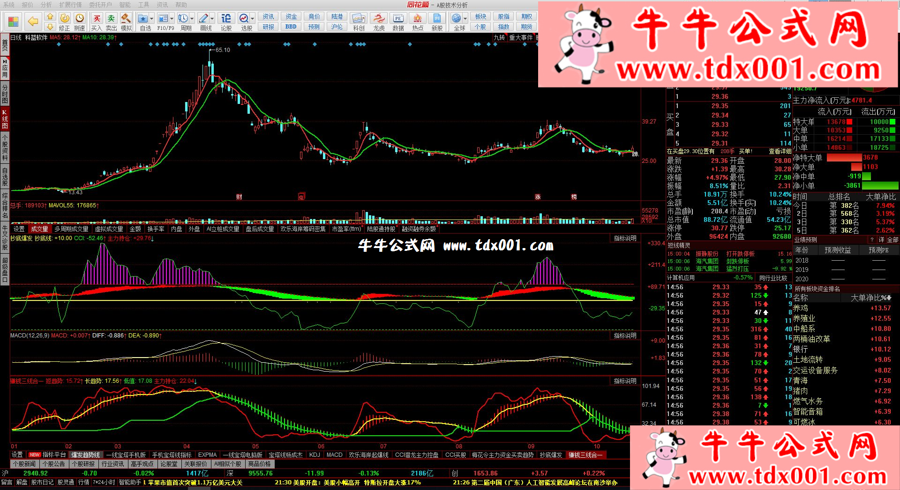Expand the 画线 drawing tool dropdown arrow
The height and width of the screenshot is (490, 900).
click(x=212, y=19)
